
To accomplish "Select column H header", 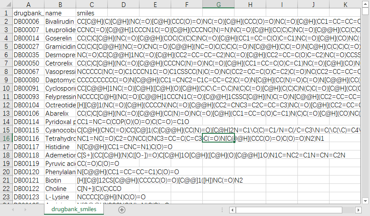I will (x=250, y=4).
